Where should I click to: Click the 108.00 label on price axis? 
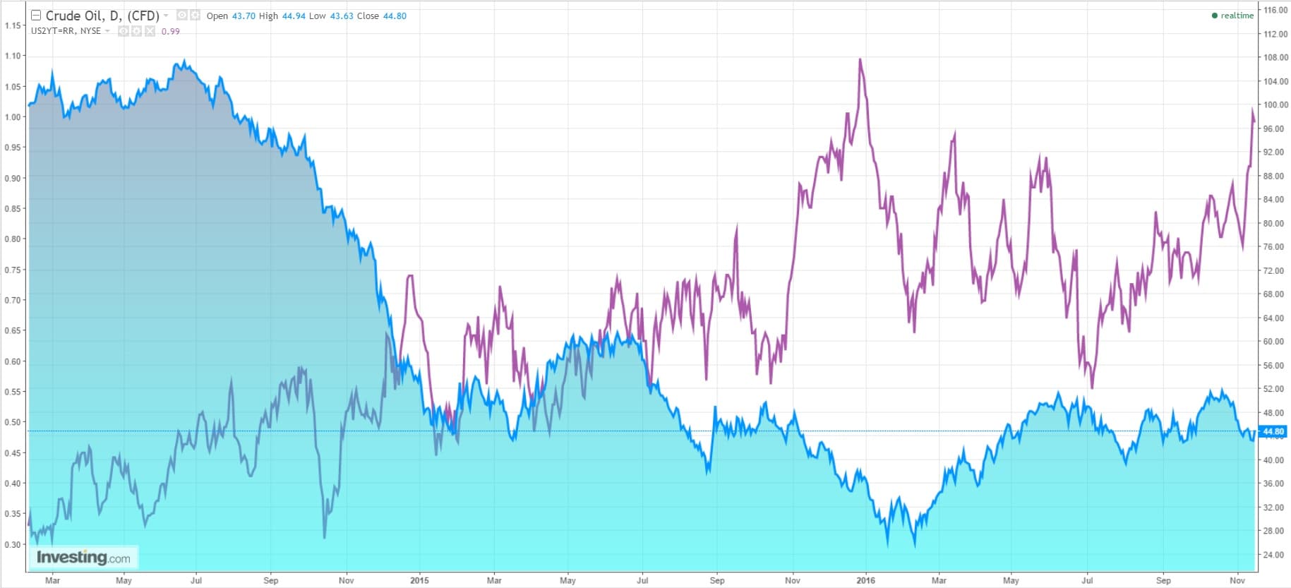tap(1275, 57)
